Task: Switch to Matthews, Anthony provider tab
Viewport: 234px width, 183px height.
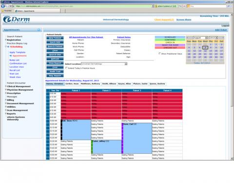Action: click(90, 84)
